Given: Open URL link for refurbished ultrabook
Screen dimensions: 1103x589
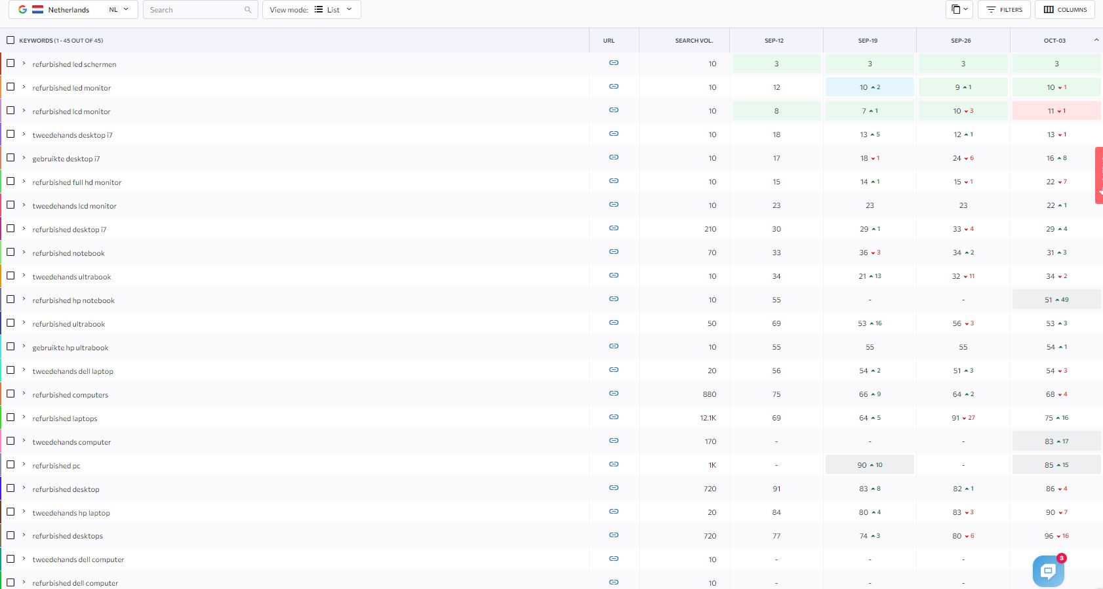Looking at the screenshot, I should 614,323.
